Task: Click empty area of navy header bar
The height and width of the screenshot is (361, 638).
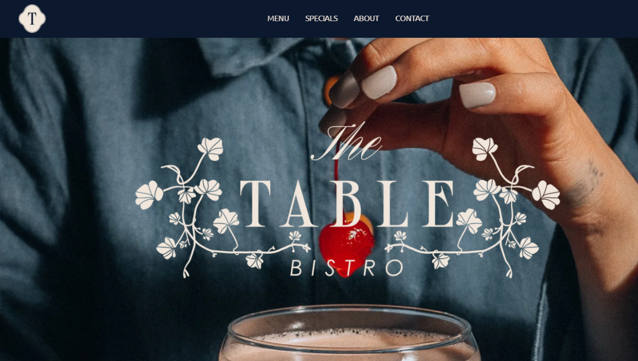Action: click(152, 19)
